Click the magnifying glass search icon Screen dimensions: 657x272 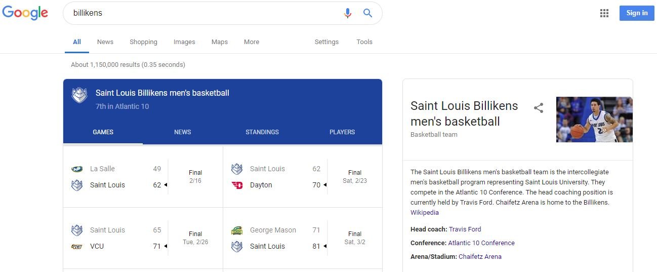(x=368, y=13)
